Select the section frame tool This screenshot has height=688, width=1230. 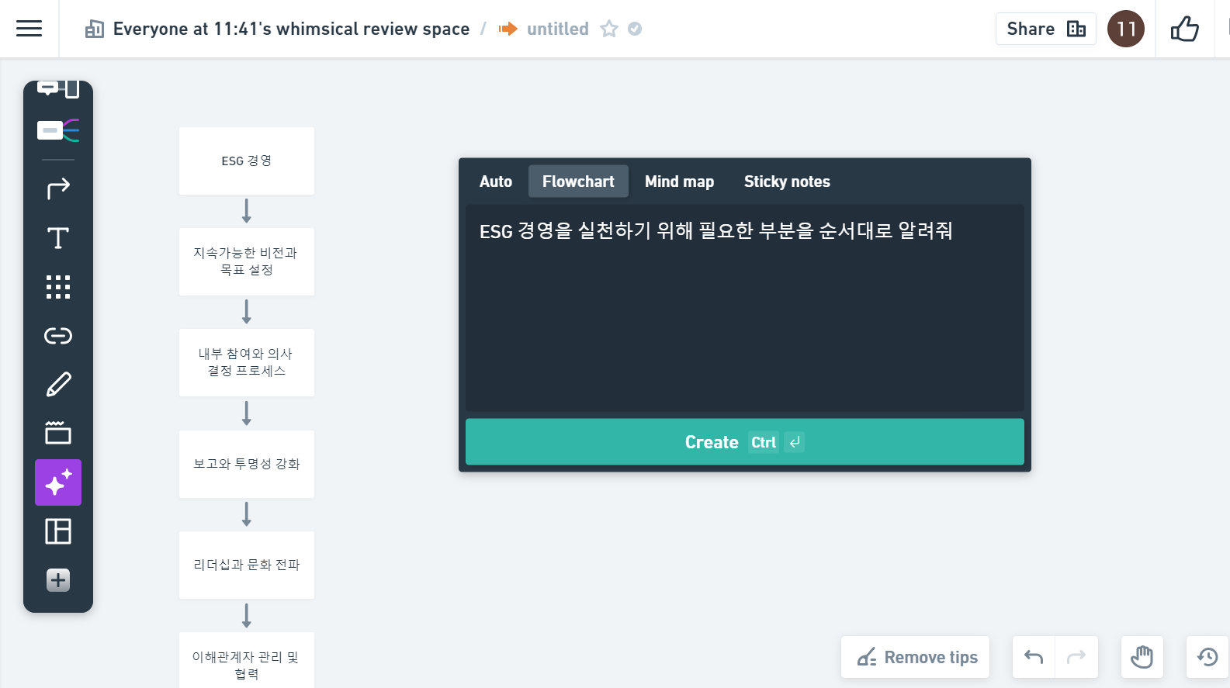(58, 433)
